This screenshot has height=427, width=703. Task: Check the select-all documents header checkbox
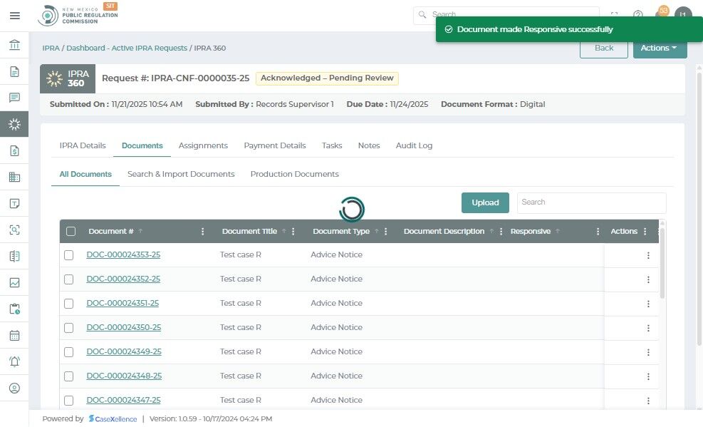(71, 232)
